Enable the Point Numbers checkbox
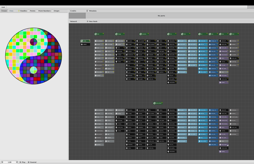254x164 pixels. [x=37, y=11]
